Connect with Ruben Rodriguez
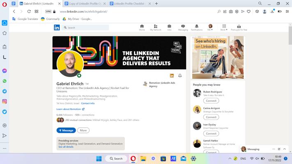The width and height of the screenshot is (292, 164). coord(211,100)
